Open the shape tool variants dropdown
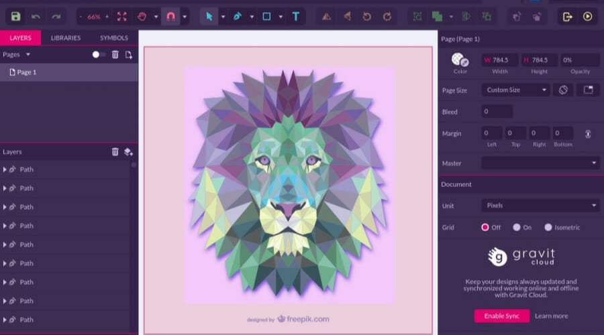 click(281, 17)
